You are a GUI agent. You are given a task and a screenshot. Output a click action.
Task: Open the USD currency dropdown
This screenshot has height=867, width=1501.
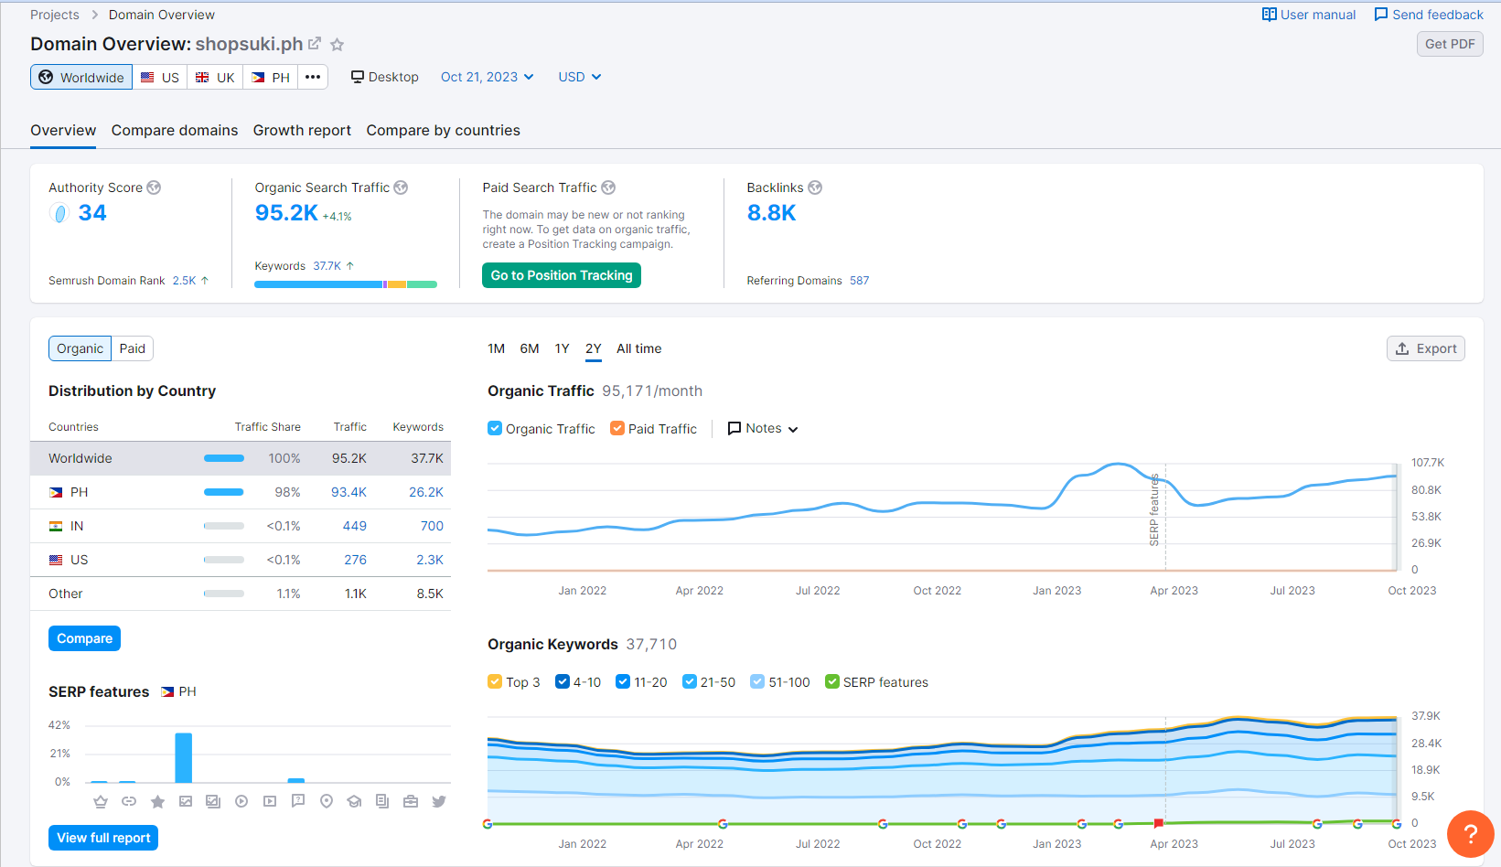pos(580,77)
